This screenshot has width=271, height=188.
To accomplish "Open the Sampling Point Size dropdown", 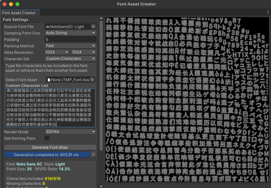I will click(71, 33).
